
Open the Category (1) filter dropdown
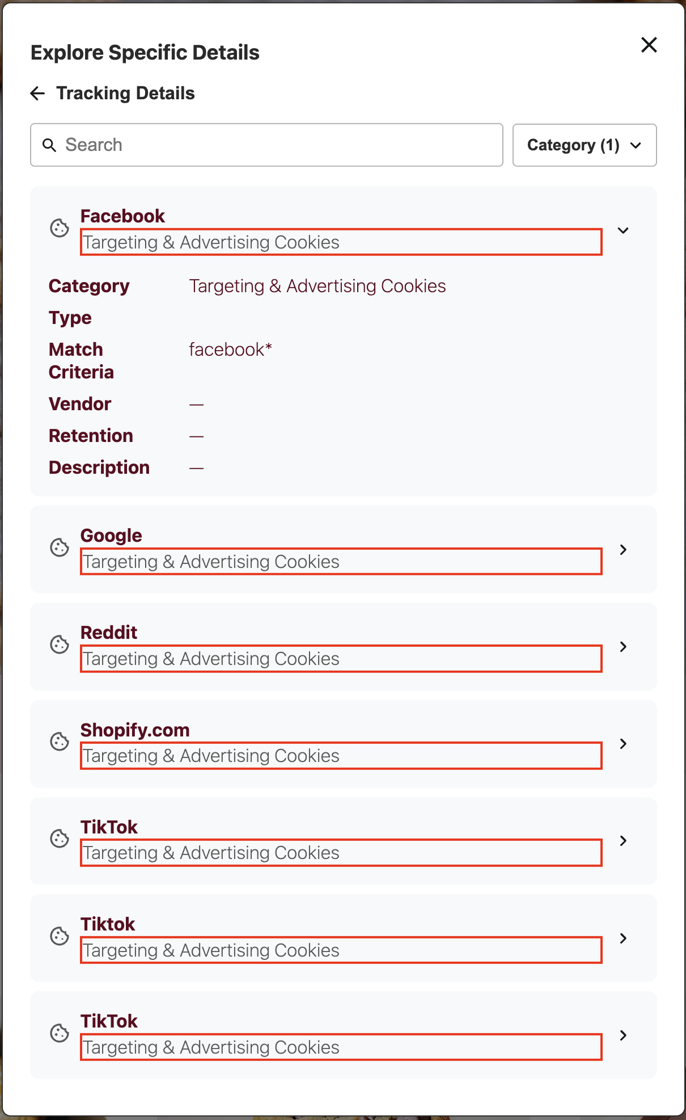[585, 145]
